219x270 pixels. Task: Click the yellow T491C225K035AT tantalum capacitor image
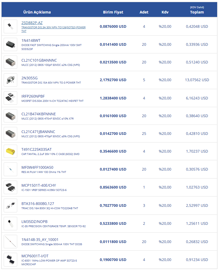pyautogui.click(x=11, y=151)
